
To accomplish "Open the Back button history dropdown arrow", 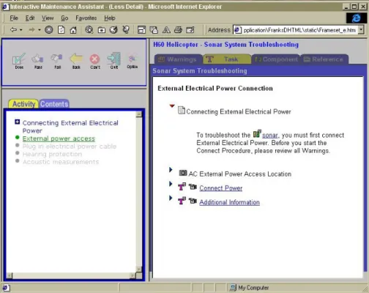I will (21, 30).
